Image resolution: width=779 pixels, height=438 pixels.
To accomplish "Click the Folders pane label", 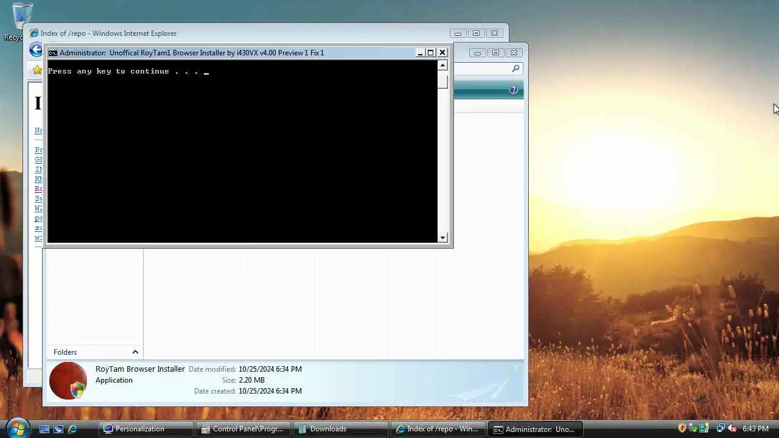I will [65, 352].
